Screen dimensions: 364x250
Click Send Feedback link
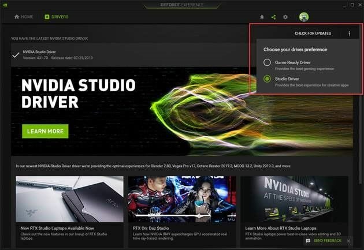(x=328, y=241)
